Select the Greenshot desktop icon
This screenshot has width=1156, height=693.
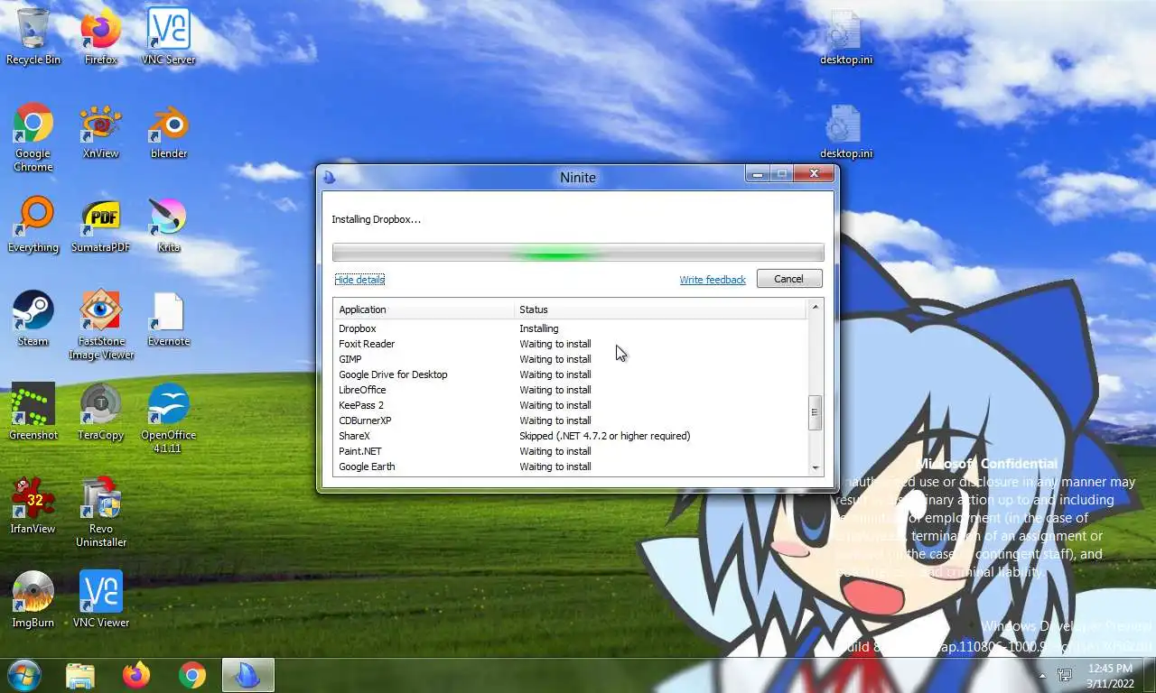(x=33, y=412)
